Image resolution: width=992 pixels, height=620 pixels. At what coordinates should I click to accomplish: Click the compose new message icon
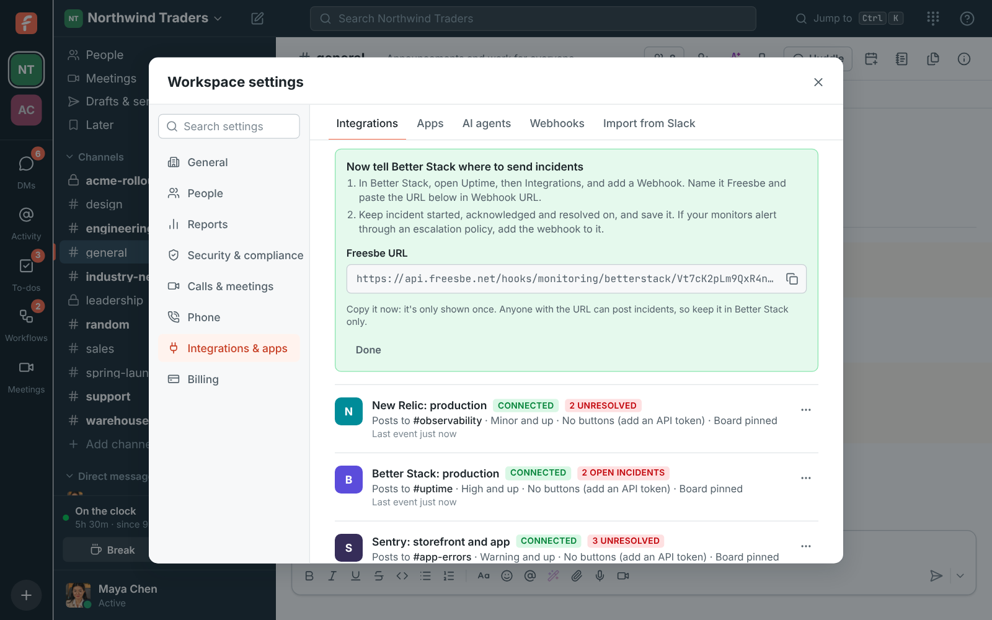(257, 19)
